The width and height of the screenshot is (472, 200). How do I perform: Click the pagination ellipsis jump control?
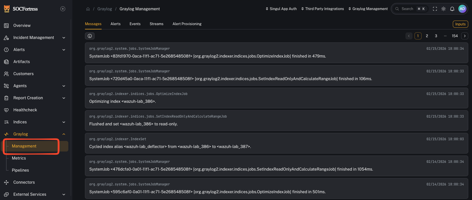pyautogui.click(x=445, y=36)
